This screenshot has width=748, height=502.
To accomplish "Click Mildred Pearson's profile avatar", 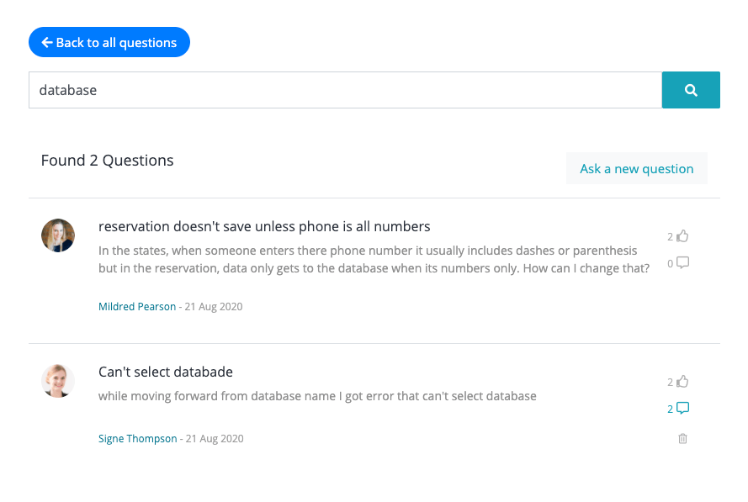I will (x=58, y=235).
